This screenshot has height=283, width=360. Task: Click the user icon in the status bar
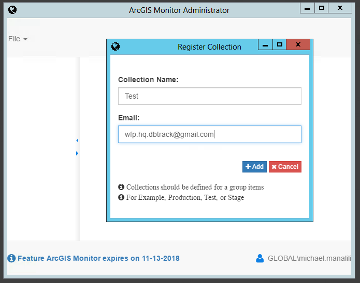260,258
